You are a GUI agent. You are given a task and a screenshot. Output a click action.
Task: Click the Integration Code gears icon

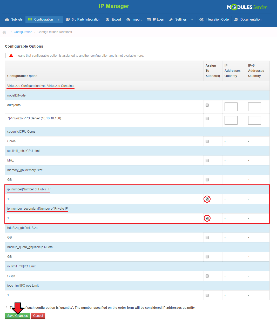click(x=201, y=20)
